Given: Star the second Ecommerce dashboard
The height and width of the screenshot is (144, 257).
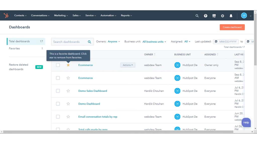Looking at the screenshot, I should tap(68, 78).
